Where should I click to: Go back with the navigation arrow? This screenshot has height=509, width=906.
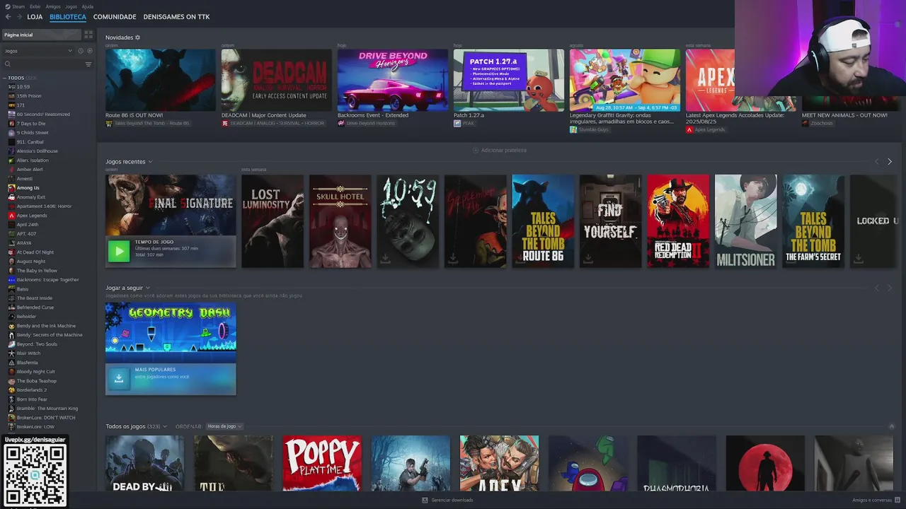click(x=8, y=16)
